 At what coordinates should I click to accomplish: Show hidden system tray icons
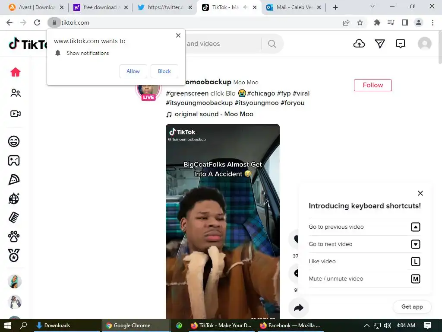click(367, 326)
